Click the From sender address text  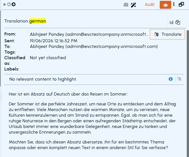89,34
